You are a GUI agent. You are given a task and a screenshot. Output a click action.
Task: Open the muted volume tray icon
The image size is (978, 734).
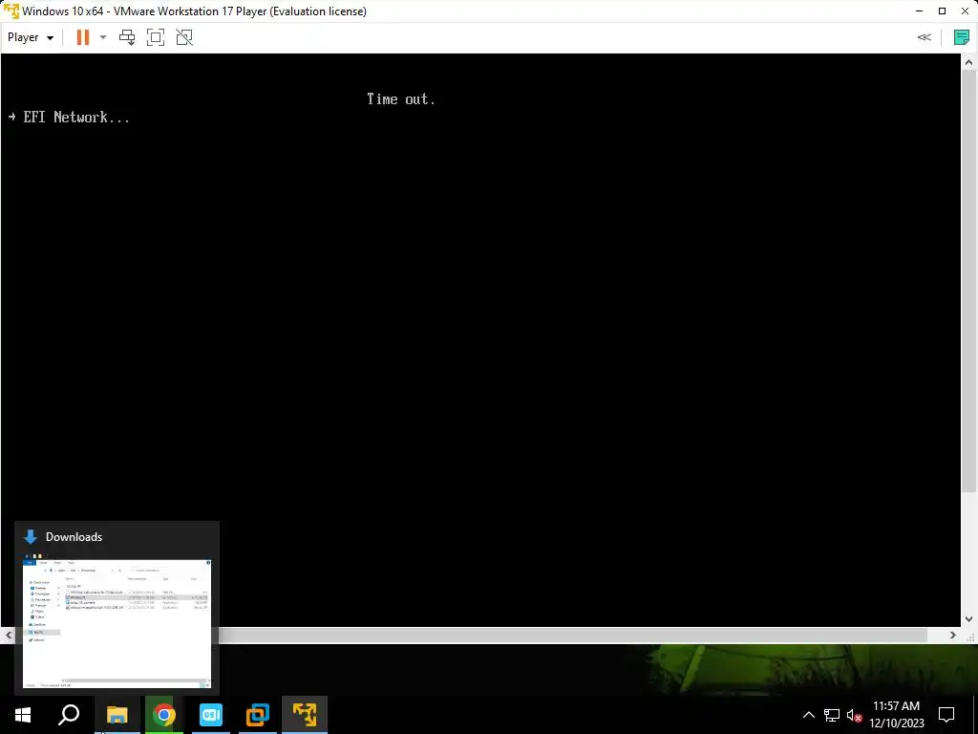[x=854, y=715]
